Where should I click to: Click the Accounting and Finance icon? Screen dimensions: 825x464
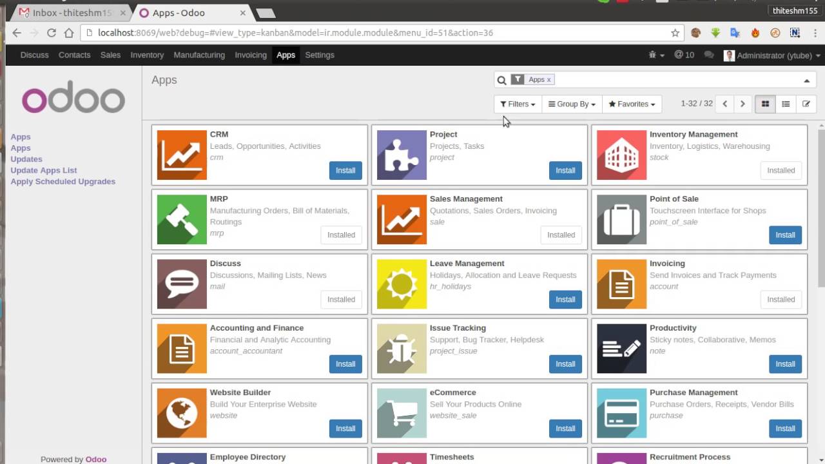coord(182,349)
